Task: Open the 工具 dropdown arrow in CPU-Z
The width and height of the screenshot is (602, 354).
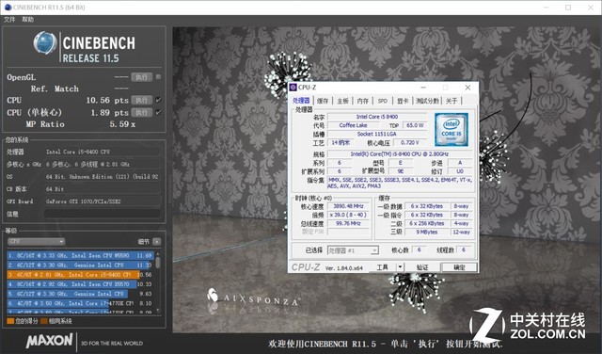Action: coord(400,267)
